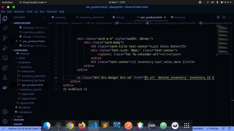Open MySQL Workbench dolphin icon in dock

pos(117,126)
